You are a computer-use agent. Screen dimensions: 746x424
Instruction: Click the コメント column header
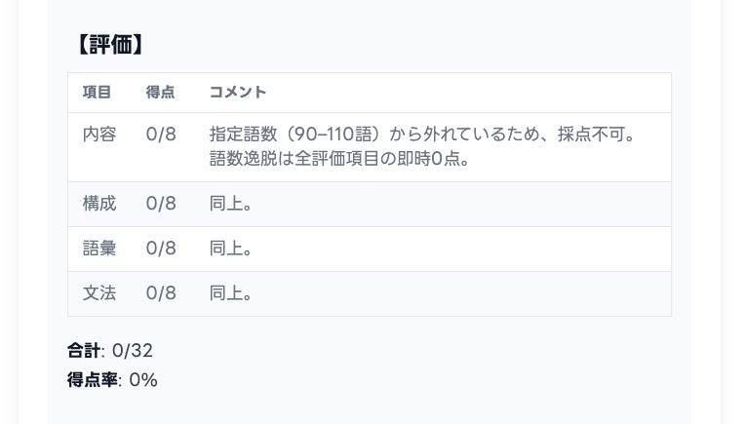[238, 93]
